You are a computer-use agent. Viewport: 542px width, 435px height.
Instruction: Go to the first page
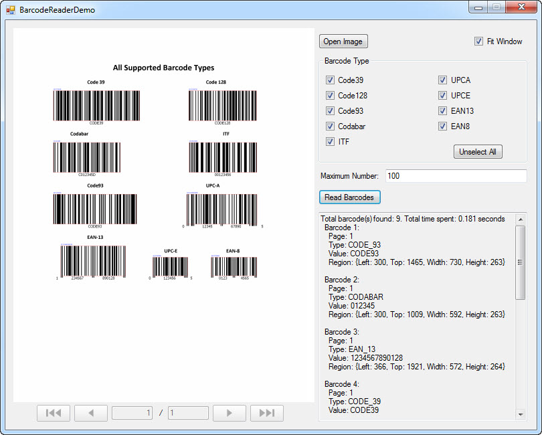54,413
